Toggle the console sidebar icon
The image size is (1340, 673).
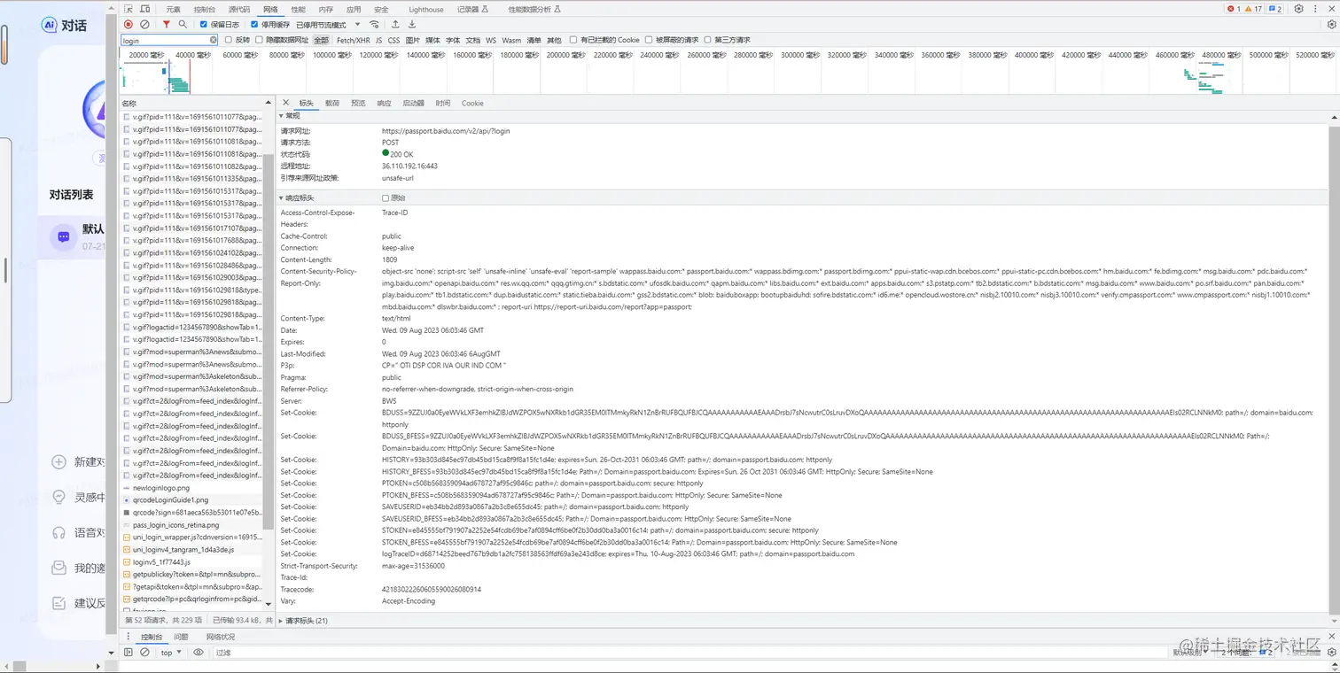[129, 653]
